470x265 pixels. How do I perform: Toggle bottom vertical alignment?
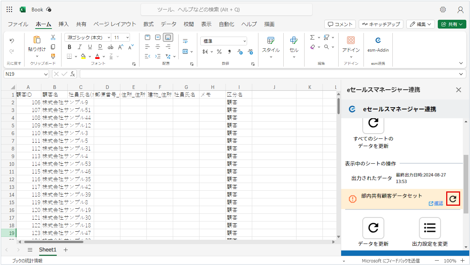[168, 37]
